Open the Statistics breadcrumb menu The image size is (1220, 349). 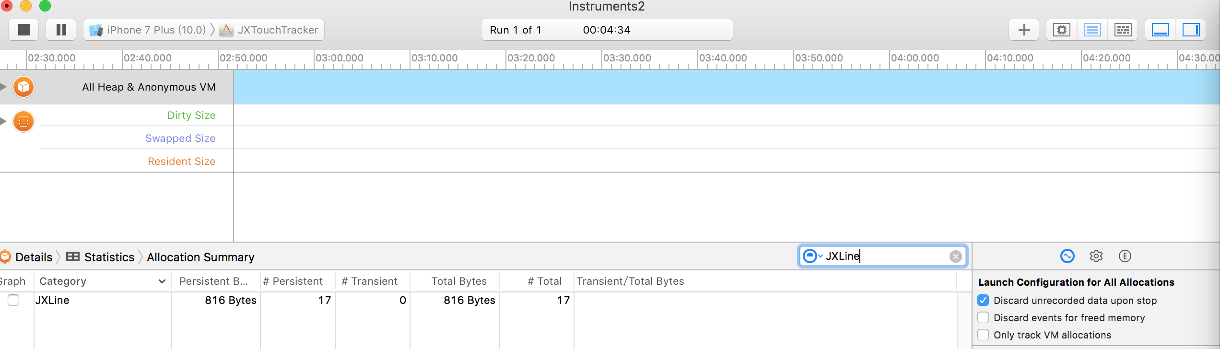point(109,257)
